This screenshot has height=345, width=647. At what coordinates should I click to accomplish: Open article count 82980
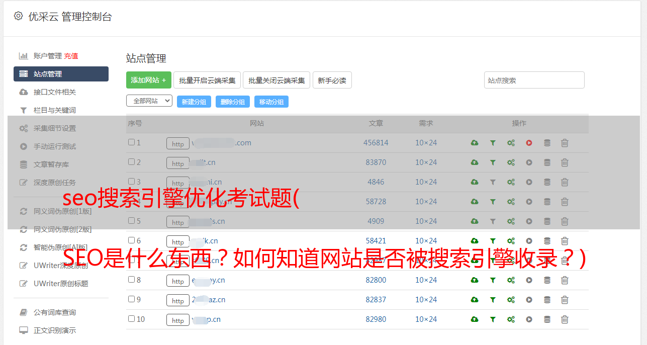pos(376,319)
